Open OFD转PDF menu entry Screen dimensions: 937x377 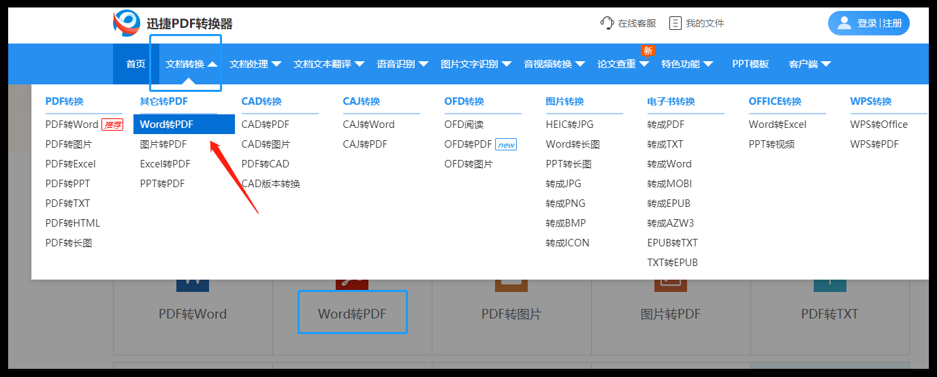469,144
